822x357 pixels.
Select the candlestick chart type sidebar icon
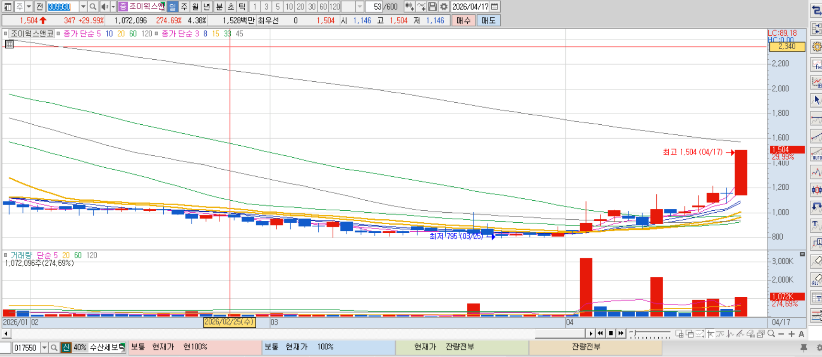(x=816, y=190)
